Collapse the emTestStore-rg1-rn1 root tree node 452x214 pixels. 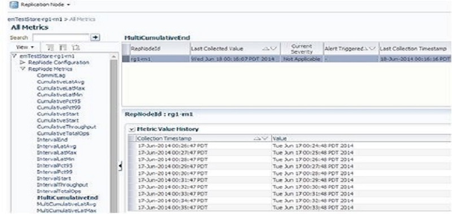click(x=14, y=56)
